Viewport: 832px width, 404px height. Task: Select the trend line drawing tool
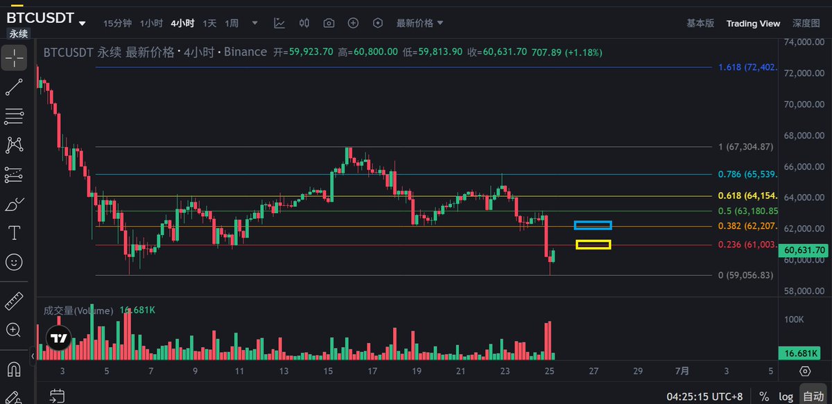14,87
